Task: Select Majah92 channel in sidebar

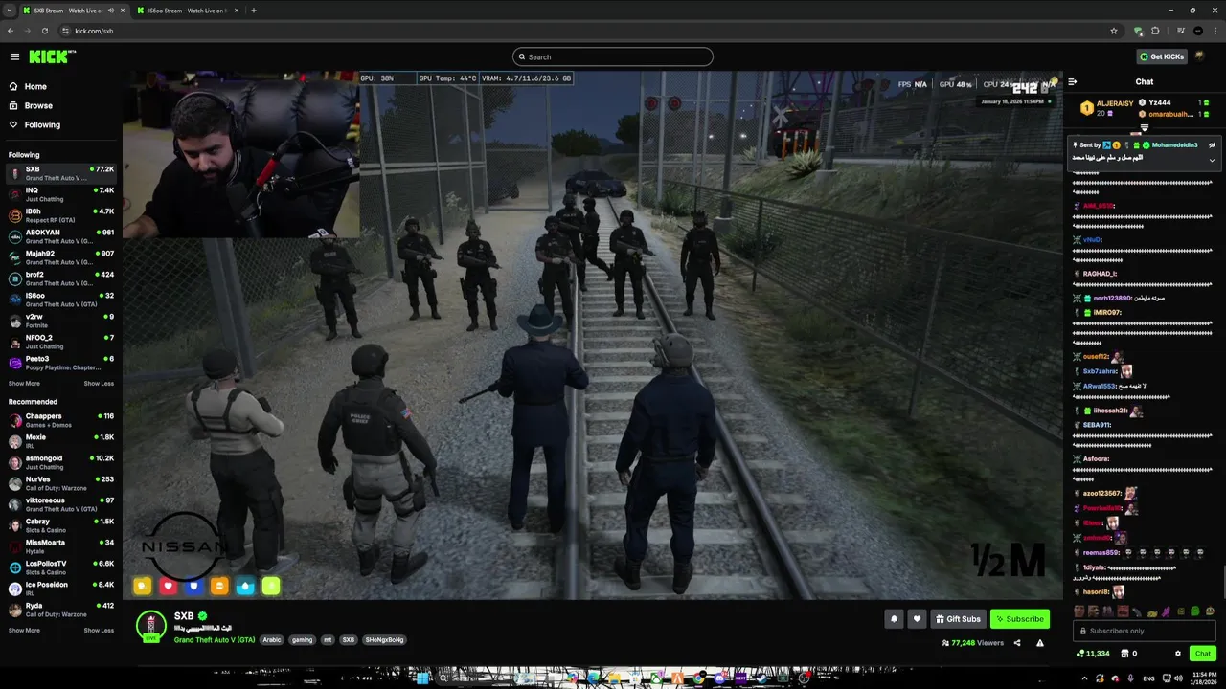Action: tap(61, 257)
